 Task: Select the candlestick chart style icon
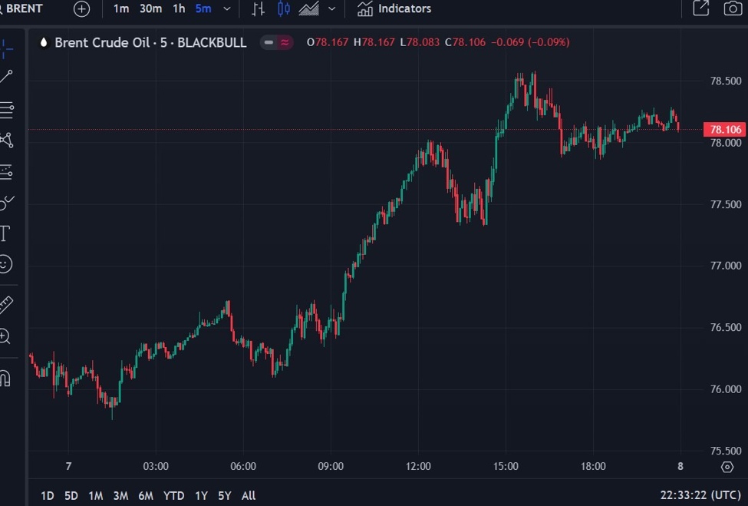(x=284, y=9)
